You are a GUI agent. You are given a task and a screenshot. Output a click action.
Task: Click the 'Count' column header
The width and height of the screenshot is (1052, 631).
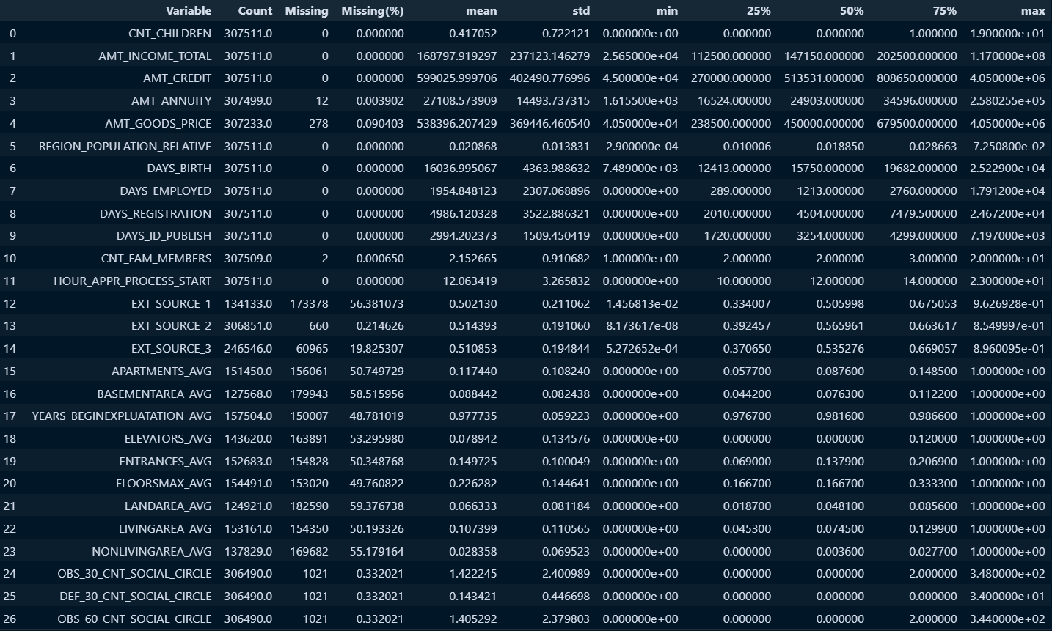coord(255,11)
